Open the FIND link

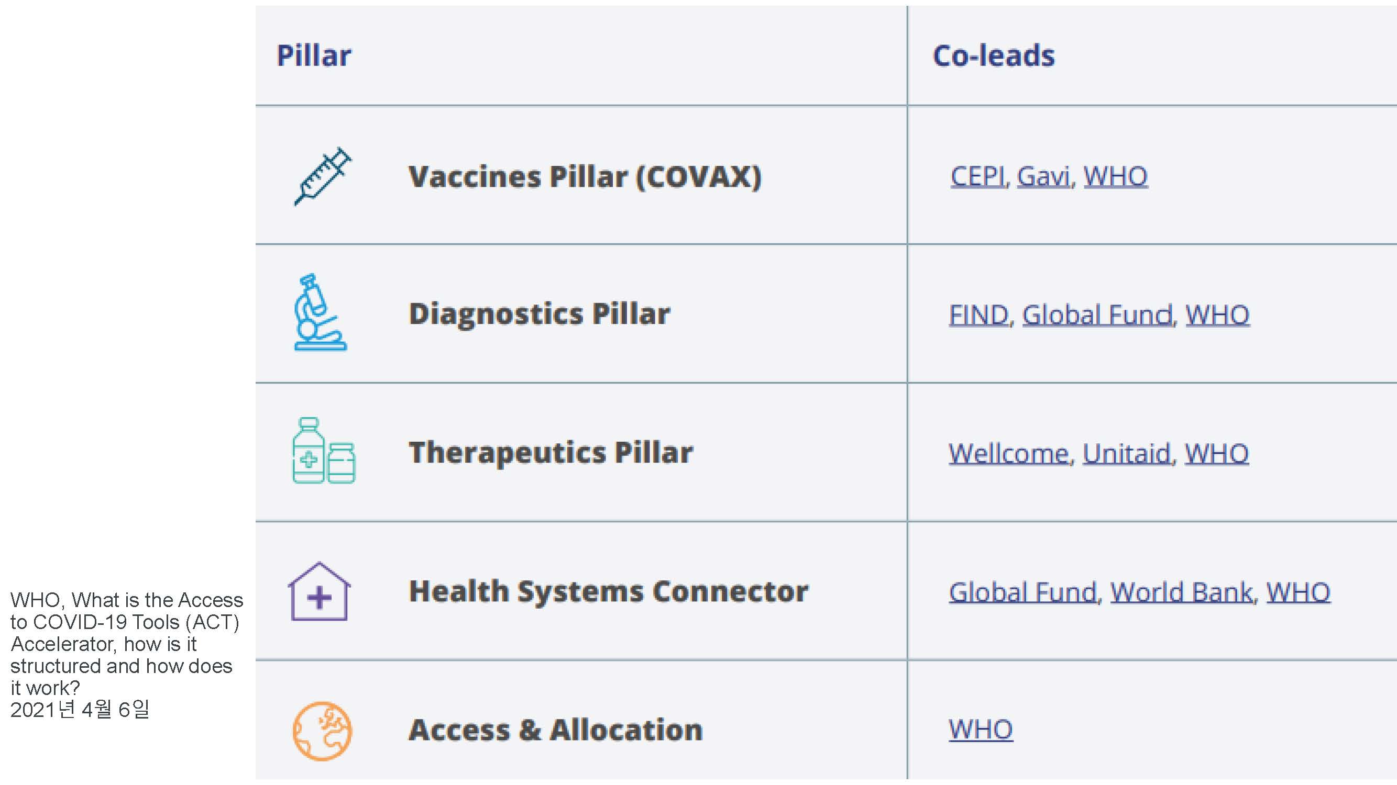tap(979, 315)
